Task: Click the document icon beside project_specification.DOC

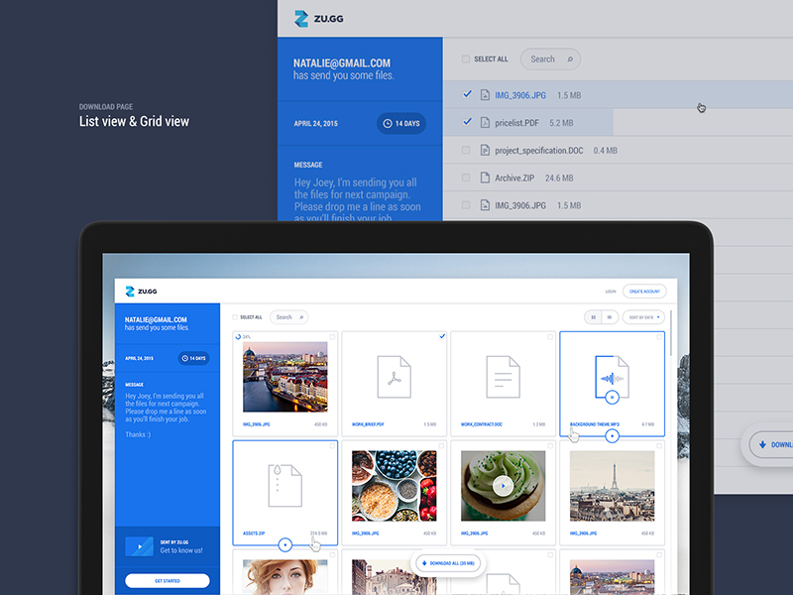Action: click(485, 151)
